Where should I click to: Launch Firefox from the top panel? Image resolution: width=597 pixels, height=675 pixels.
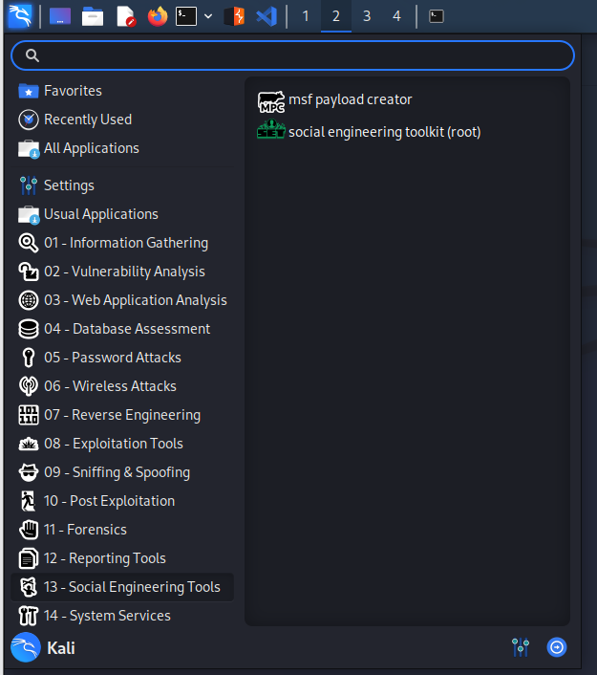pos(158,16)
